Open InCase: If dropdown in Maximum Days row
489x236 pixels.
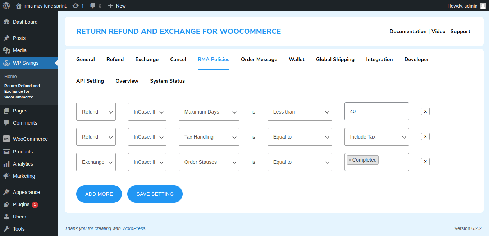147,112
